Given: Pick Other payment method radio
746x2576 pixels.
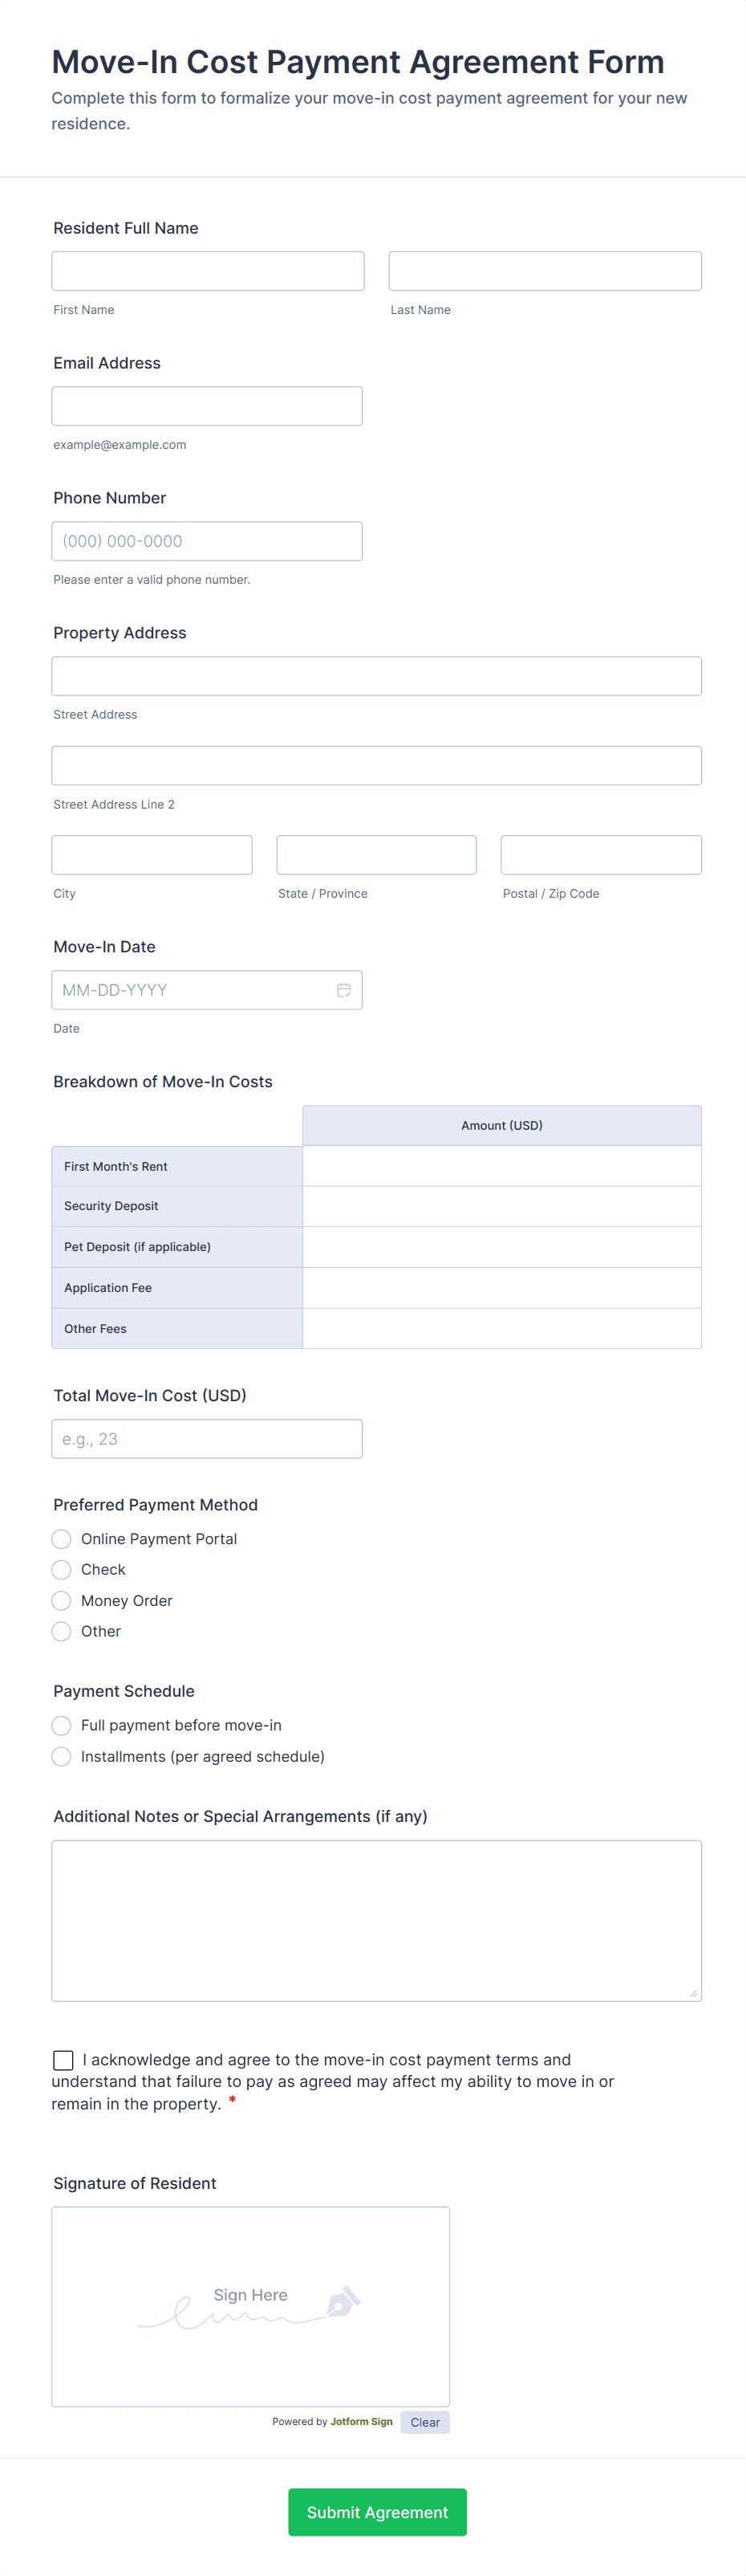Looking at the screenshot, I should point(62,1632).
